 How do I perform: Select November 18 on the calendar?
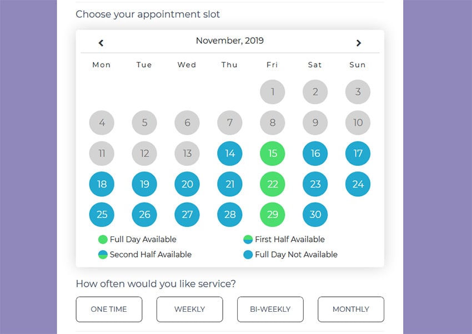[102, 184]
